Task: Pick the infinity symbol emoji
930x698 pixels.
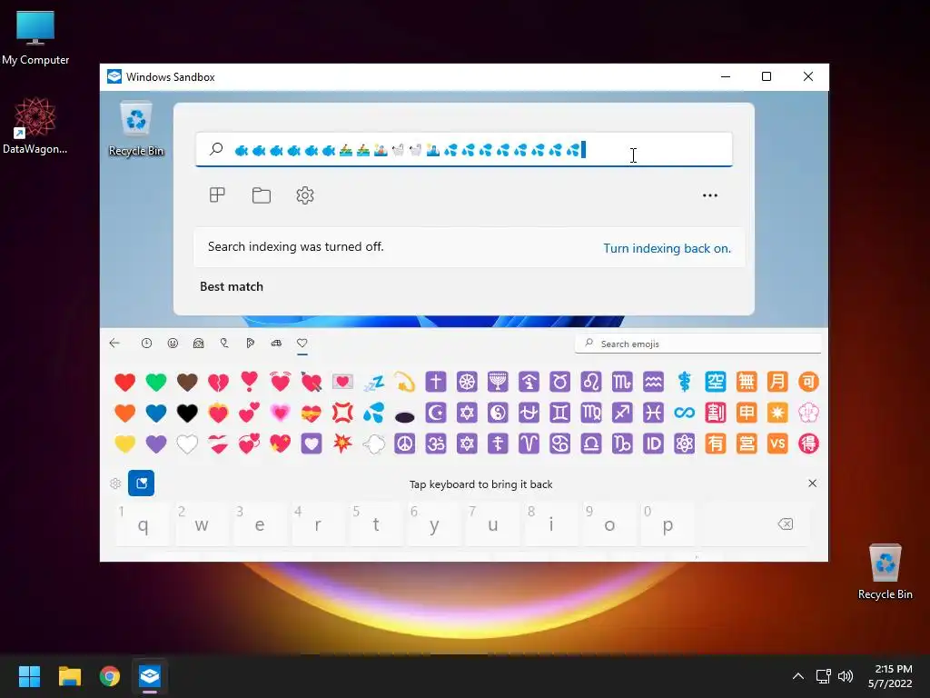Action: tap(685, 414)
